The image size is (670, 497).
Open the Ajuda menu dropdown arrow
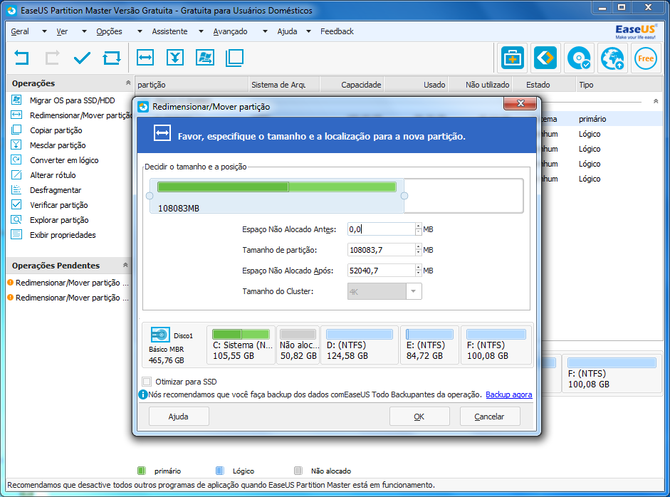click(309, 31)
